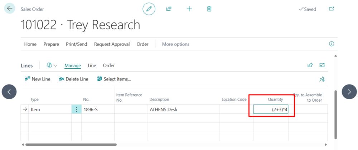Expand the Copilot dropdown chevron
This screenshot has width=358, height=150.
[55, 66]
